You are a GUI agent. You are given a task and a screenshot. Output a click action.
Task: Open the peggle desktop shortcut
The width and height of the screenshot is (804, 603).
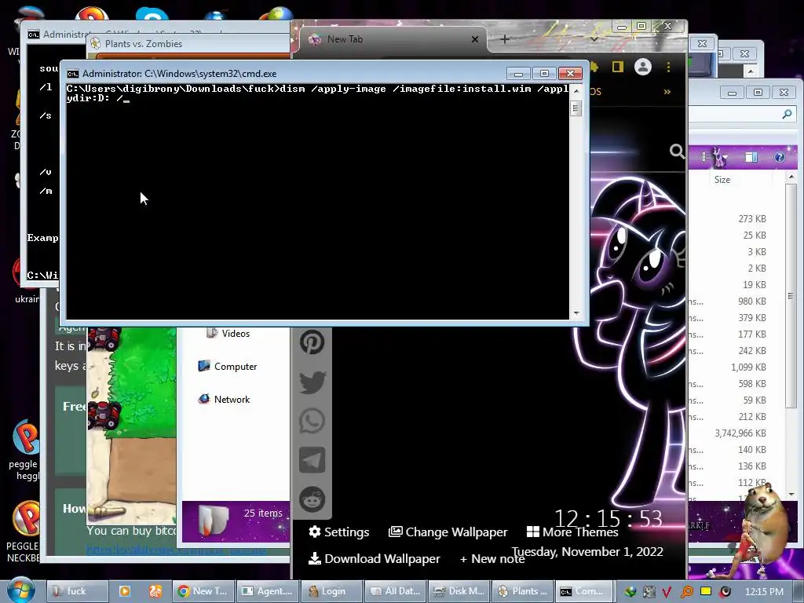pyautogui.click(x=24, y=448)
